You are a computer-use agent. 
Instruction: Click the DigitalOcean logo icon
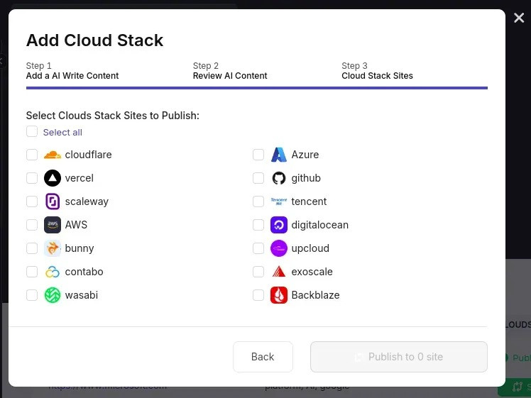[x=279, y=225]
